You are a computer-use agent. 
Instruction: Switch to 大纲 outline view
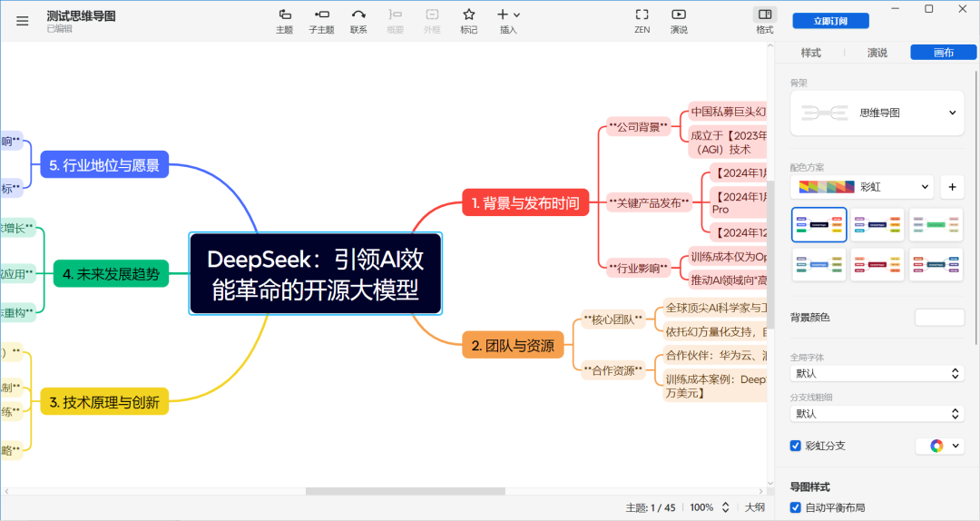(x=754, y=507)
